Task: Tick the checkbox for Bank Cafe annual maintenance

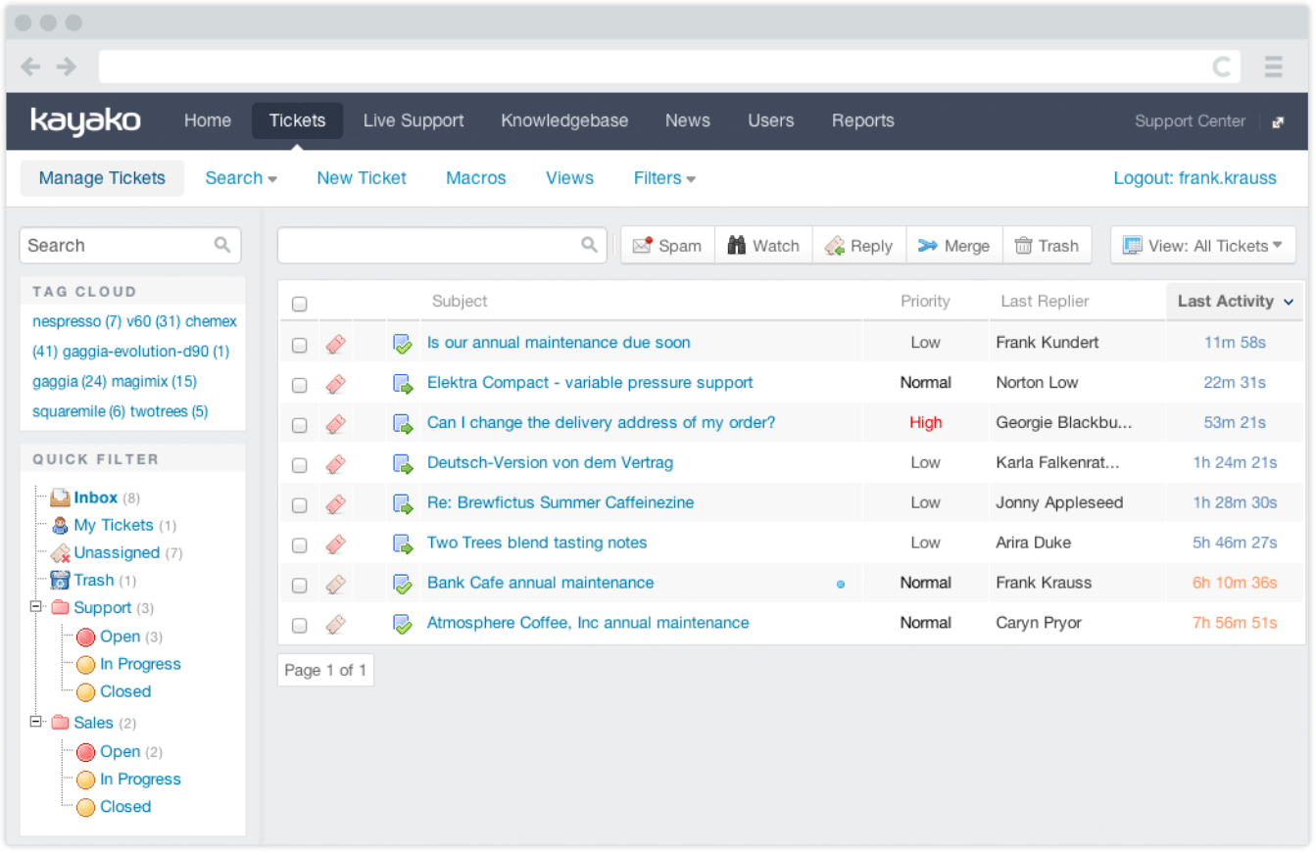Action: coord(299,583)
